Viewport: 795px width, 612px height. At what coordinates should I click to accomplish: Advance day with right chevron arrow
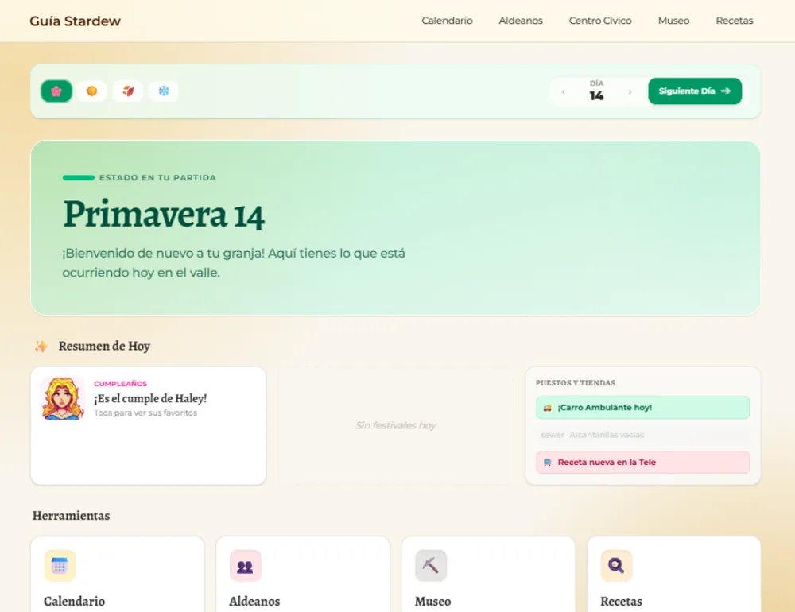coord(630,91)
